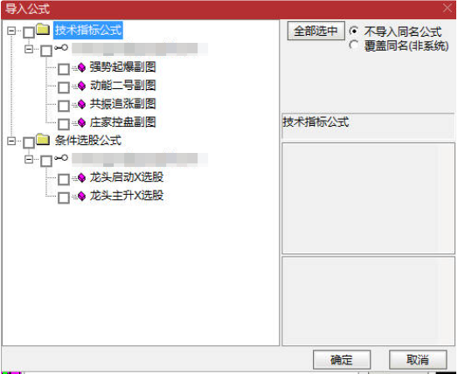Click the key icon under 技术指标公式
The height and width of the screenshot is (374, 458).
click(61, 47)
